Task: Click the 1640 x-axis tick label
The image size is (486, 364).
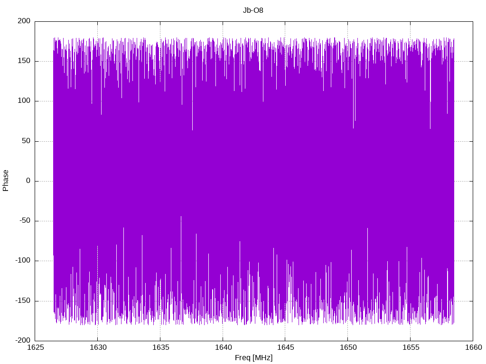Action: point(223,347)
